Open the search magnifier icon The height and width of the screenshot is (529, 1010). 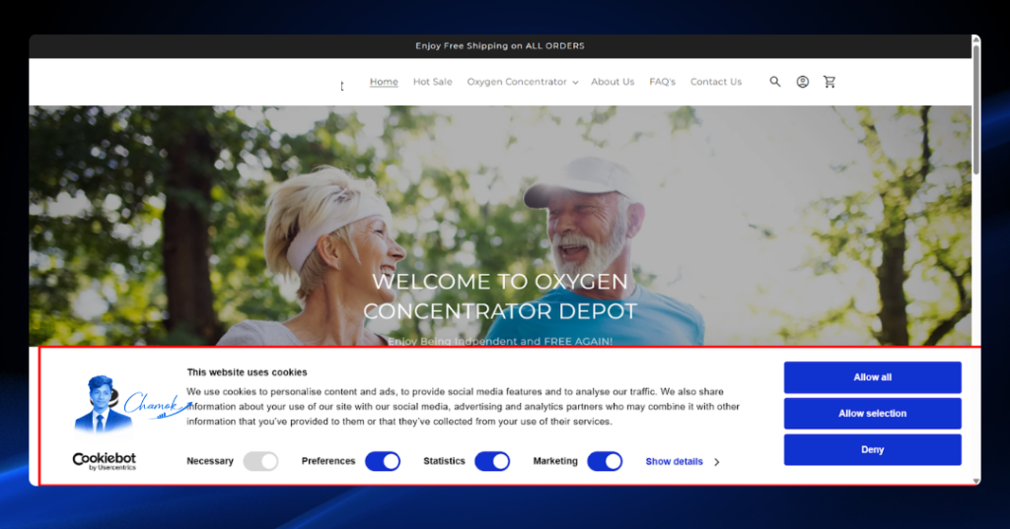point(775,82)
